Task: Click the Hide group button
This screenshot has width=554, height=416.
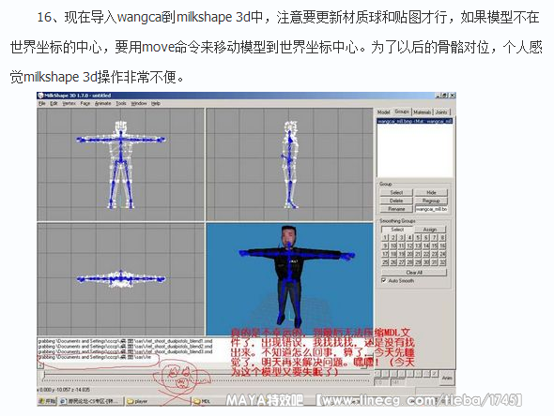Action: [431, 192]
